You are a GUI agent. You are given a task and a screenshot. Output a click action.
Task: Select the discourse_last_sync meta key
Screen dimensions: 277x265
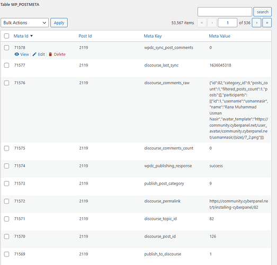(x=162, y=65)
